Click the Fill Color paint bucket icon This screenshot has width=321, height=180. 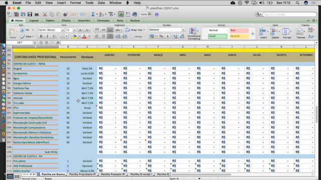pos(75,36)
